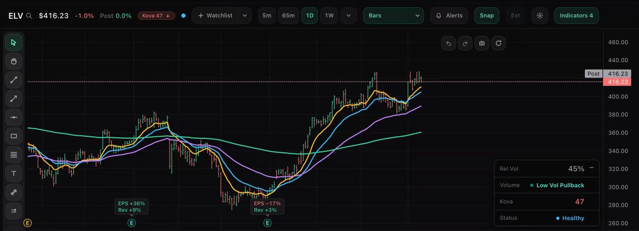Screen dimensions: 639x231
Task: Click the Rel Vol 45% value
Action: pos(576,168)
